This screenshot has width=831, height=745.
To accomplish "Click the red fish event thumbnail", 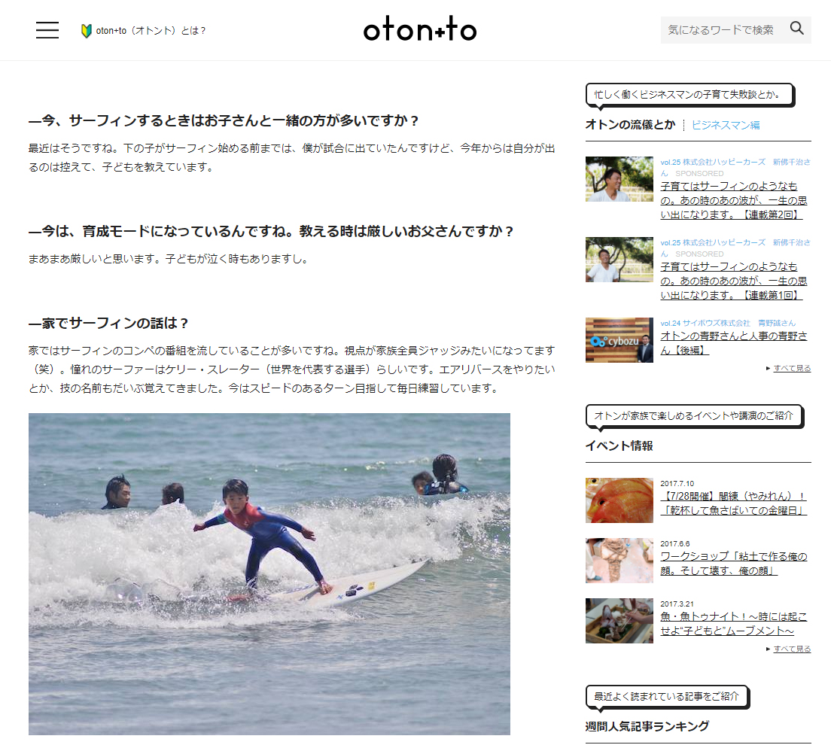I will click(619, 500).
